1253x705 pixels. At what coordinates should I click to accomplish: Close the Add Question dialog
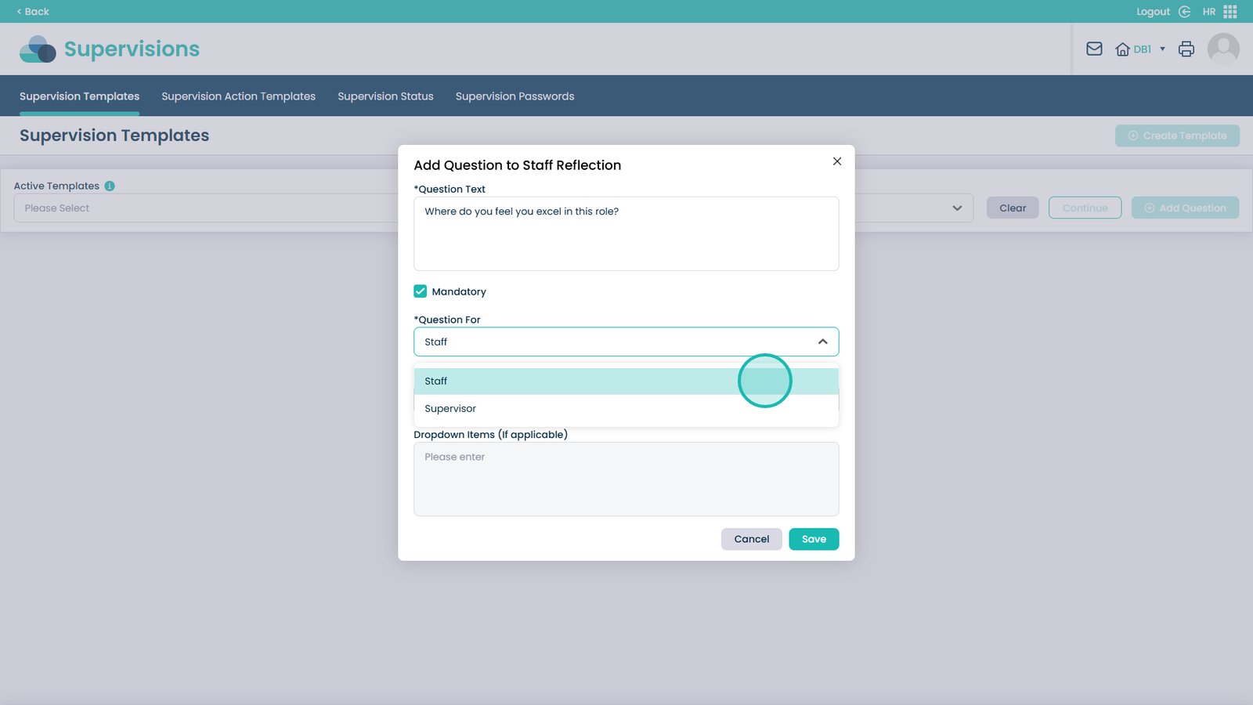pyautogui.click(x=837, y=161)
